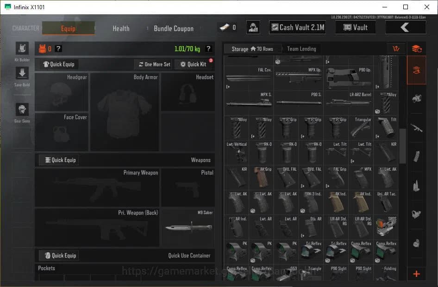Image resolution: width=438 pixels, height=287 pixels.
Task: Filter storage by the helmet category icon
Action: click(416, 98)
